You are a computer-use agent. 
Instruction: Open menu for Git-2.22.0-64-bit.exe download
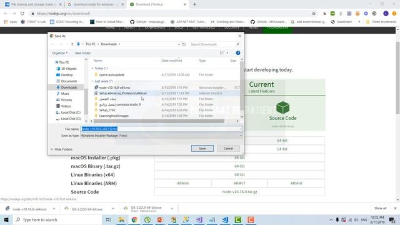(112, 209)
